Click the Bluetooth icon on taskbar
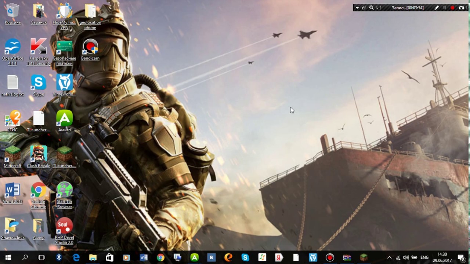 (x=58, y=257)
